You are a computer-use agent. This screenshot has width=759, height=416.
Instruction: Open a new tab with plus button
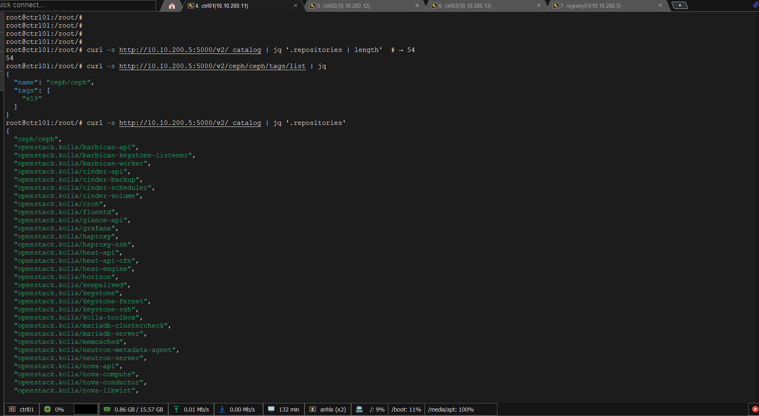point(680,5)
